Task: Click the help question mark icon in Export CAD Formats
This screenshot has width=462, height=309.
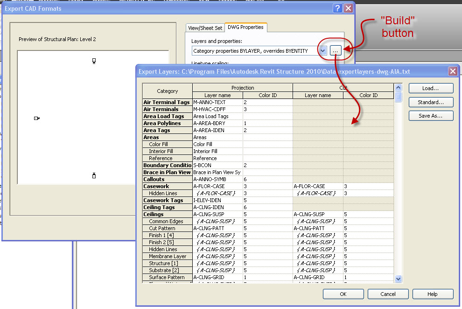Action: 337,8
